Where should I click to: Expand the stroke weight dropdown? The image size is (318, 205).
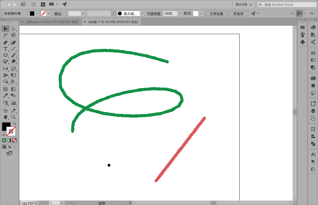[x=83, y=13]
